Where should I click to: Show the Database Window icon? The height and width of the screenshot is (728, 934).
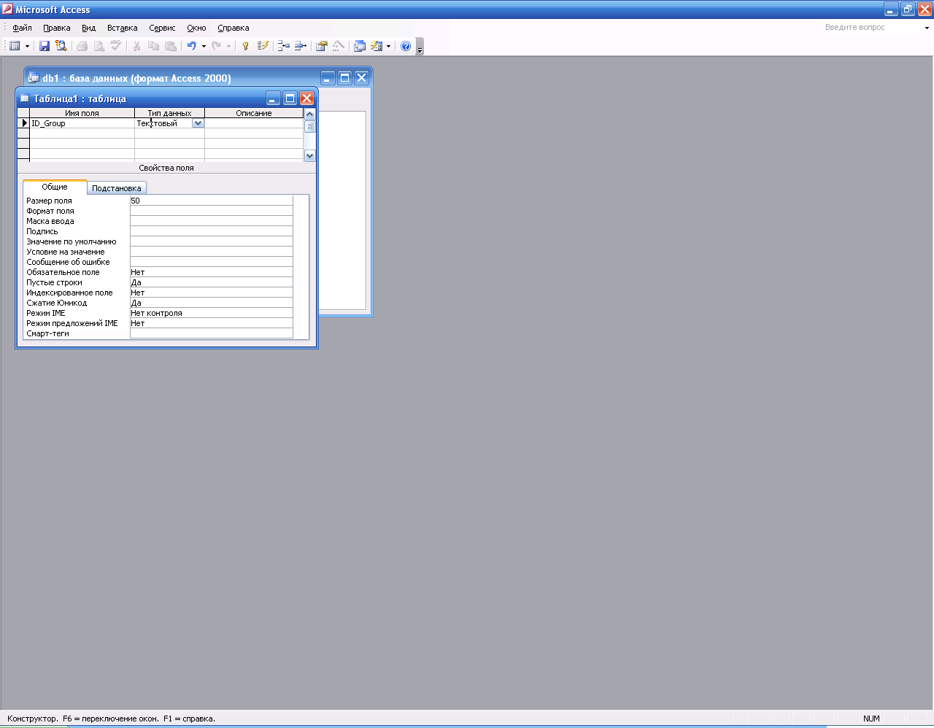click(x=360, y=46)
